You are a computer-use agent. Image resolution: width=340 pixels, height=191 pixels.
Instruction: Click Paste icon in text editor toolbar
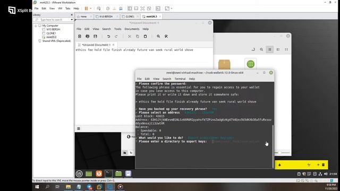click(145, 36)
